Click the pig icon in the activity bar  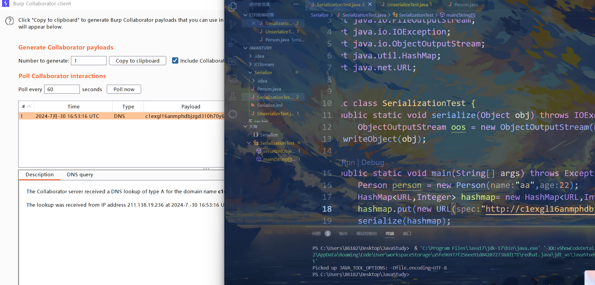233,114
